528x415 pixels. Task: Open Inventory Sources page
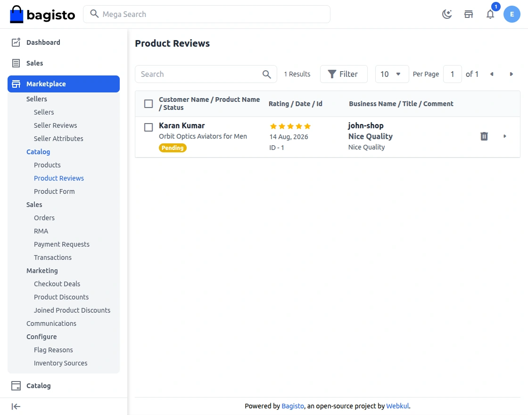pos(60,363)
